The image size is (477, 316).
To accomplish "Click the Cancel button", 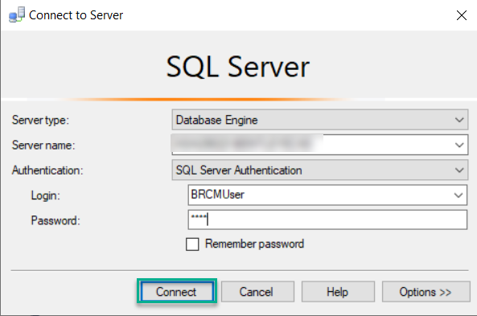I will 257,292.
